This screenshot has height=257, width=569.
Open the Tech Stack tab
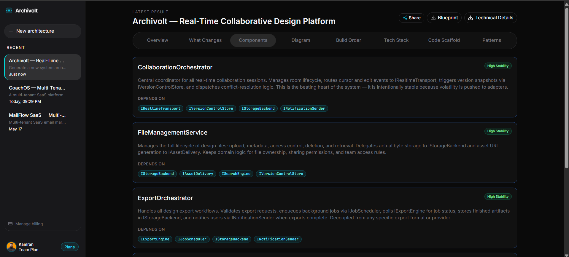[x=396, y=40]
